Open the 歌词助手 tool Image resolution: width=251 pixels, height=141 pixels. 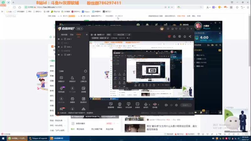tap(83, 100)
